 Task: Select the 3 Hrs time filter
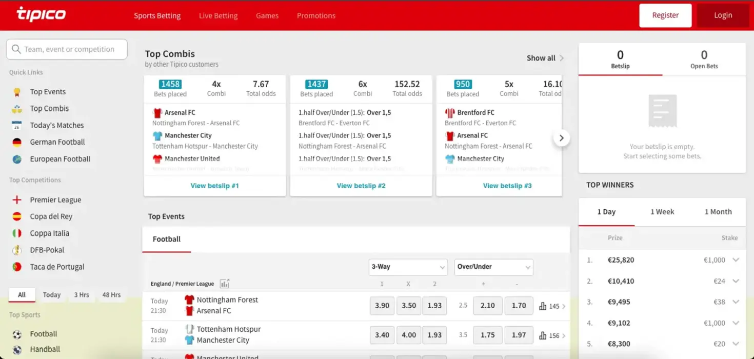pyautogui.click(x=81, y=295)
